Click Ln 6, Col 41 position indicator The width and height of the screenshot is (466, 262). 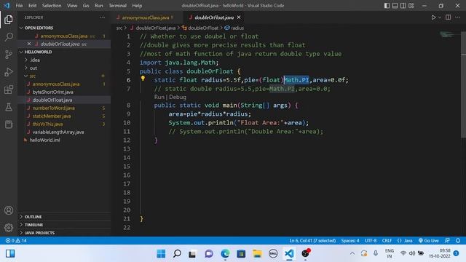[312, 241]
